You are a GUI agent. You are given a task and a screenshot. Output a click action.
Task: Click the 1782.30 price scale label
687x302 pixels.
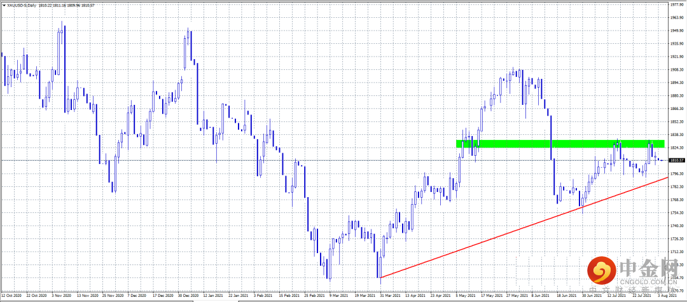pyautogui.click(x=677, y=187)
